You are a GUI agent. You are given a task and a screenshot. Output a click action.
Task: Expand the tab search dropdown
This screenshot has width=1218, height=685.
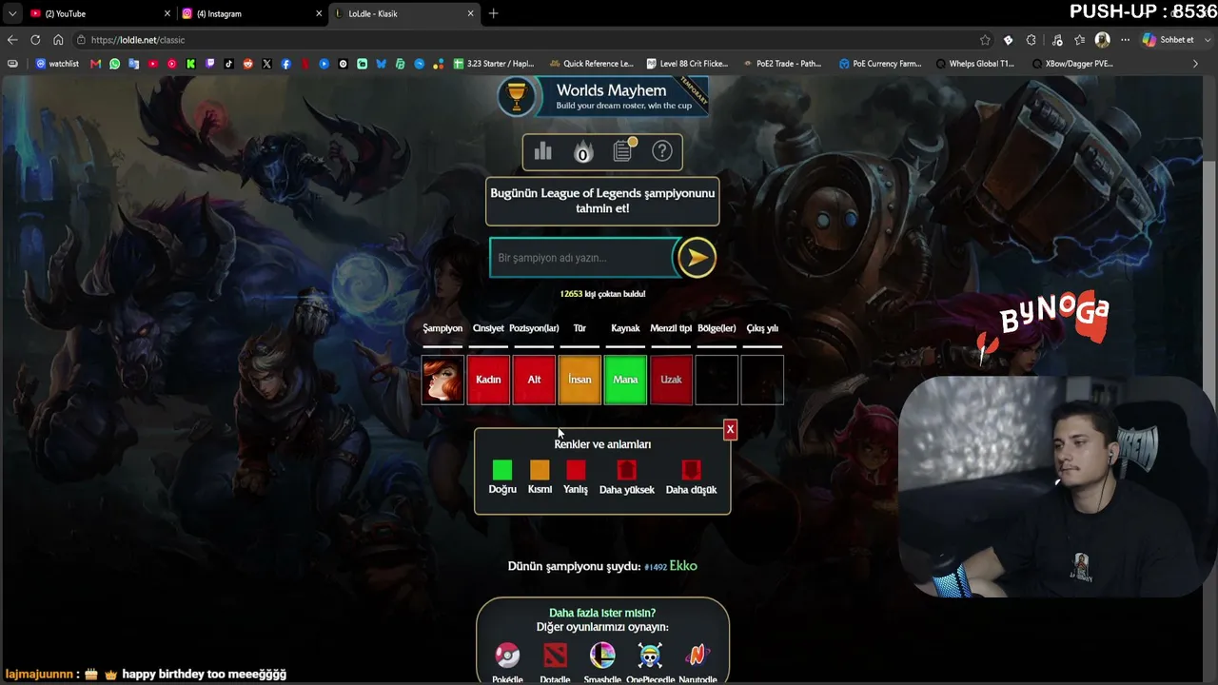(x=11, y=13)
